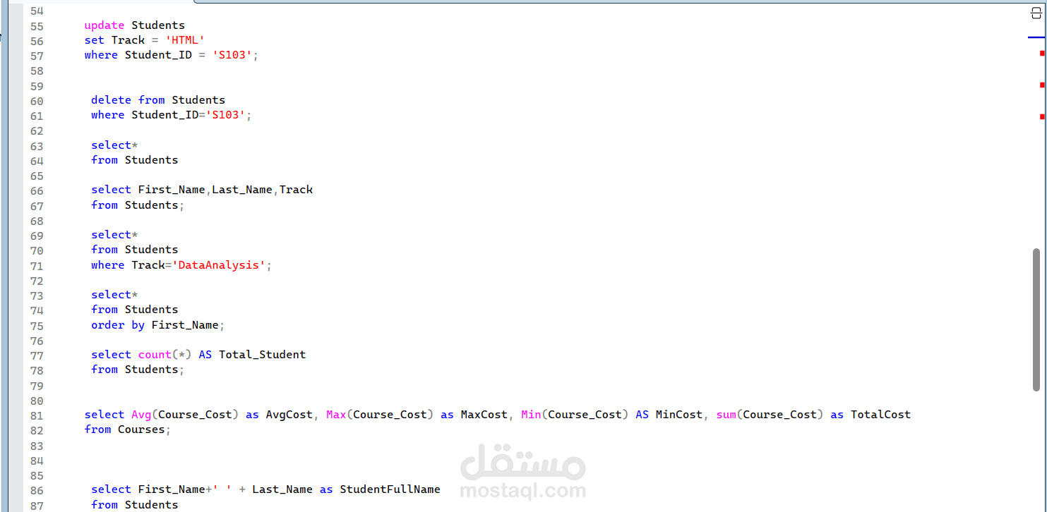Click 'Students' table name on line 55
This screenshot has height=512, width=1047.
(158, 25)
